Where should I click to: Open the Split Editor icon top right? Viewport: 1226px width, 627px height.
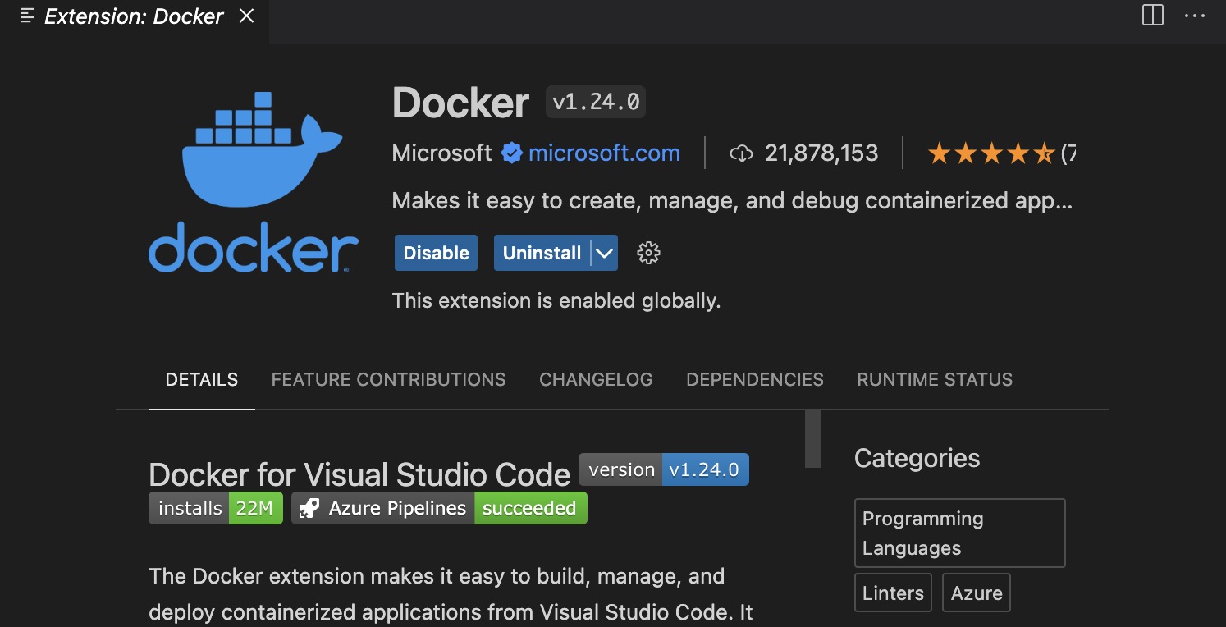(1151, 15)
